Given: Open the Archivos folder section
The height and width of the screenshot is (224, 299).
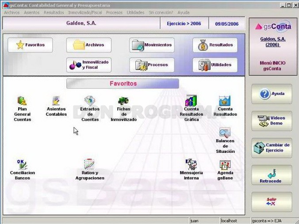Looking at the screenshot, I should tap(89, 45).
